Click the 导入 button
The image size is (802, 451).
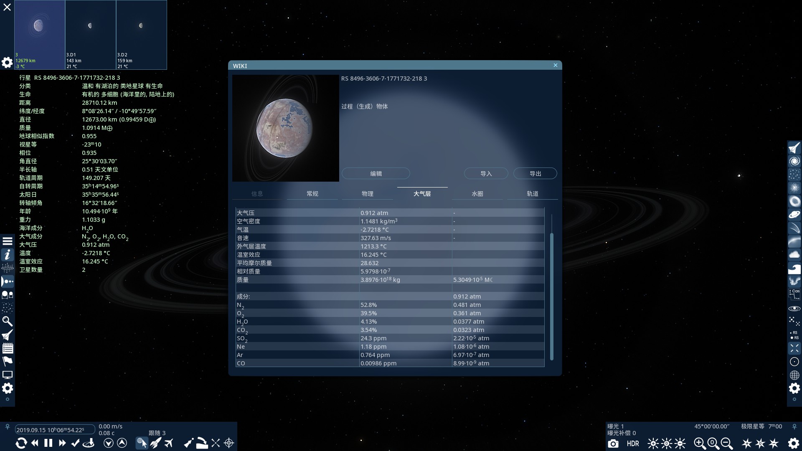point(486,173)
